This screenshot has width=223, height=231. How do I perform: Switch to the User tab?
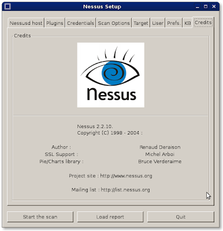(158, 23)
